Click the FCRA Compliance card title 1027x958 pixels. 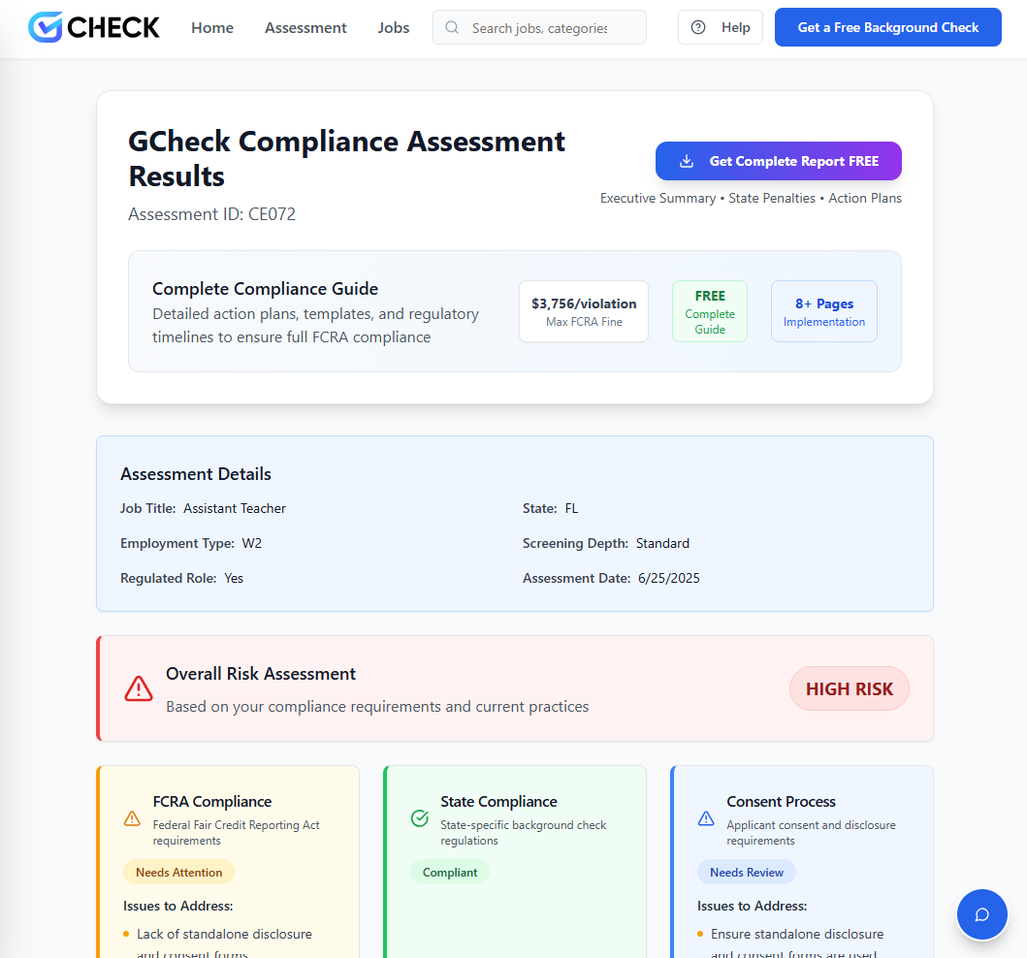pos(212,802)
